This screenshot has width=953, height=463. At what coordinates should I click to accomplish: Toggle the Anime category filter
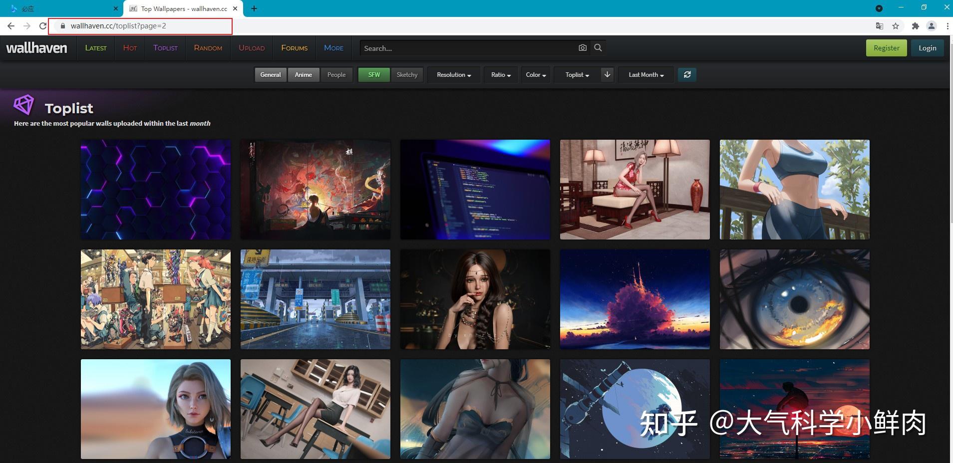[x=304, y=75]
